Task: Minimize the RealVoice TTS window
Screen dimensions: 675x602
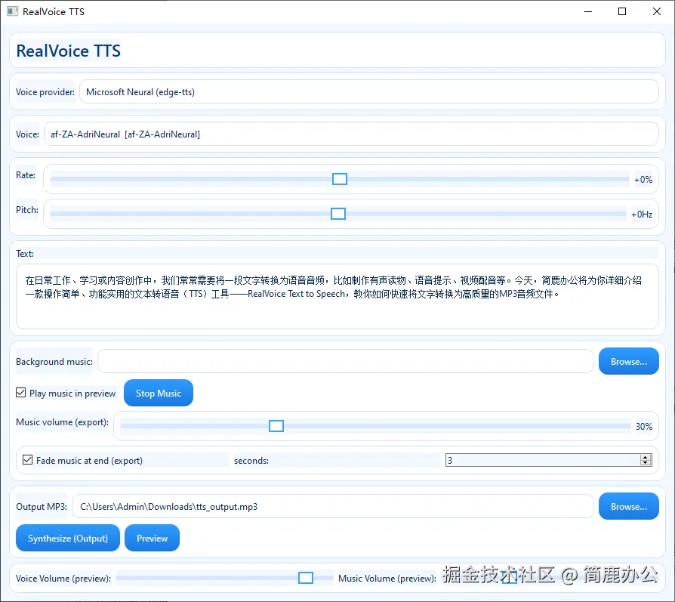Action: pos(588,11)
